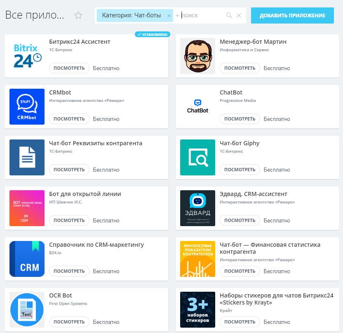The image size is (343, 333).
Task: Click Посмотреть for Менеджер-бот Мартин
Action: point(240,68)
